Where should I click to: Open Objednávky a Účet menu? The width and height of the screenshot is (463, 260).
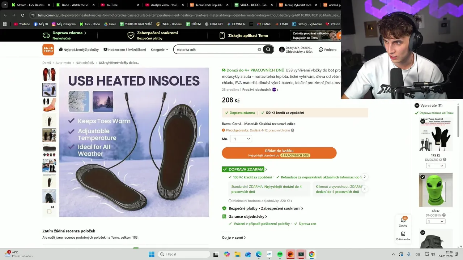point(296,49)
